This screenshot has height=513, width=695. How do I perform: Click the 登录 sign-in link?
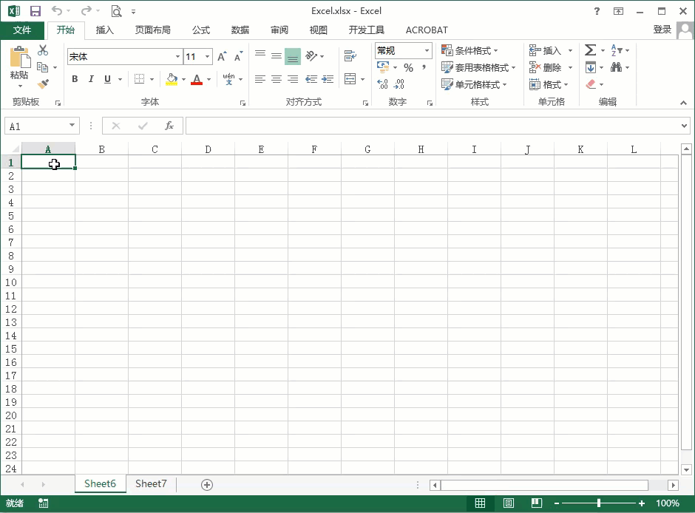tap(662, 30)
